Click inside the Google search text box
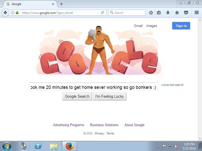 94,87
